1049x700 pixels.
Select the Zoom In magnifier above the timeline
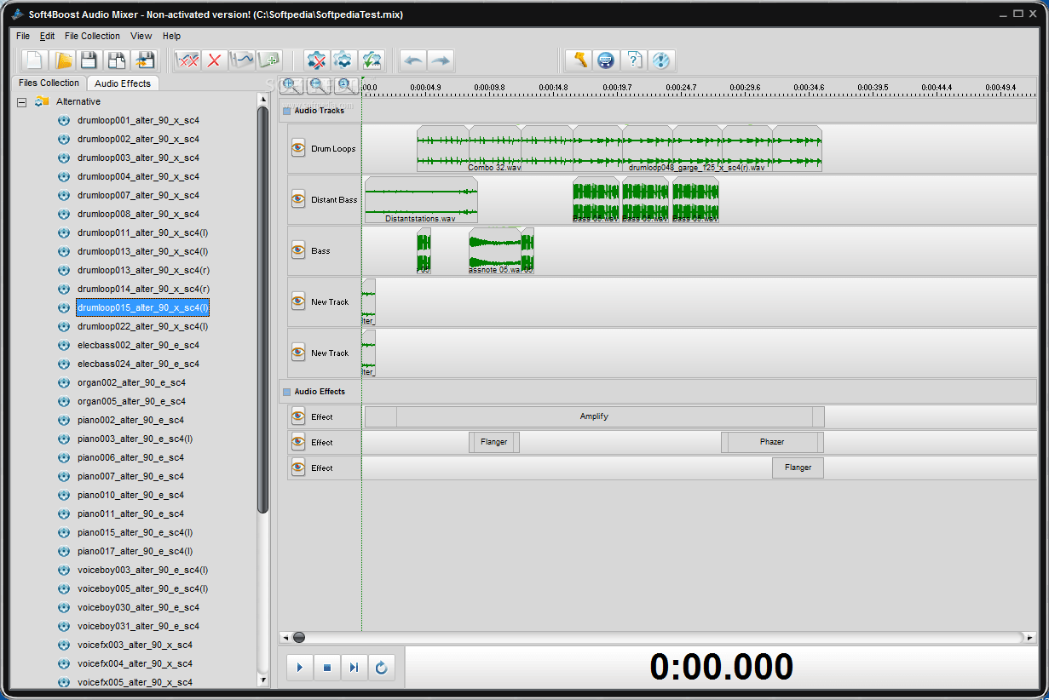pos(290,85)
